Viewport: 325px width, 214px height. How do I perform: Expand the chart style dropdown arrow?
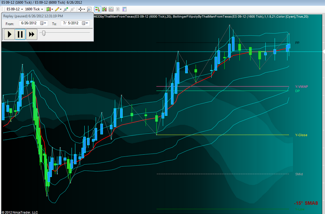pyautogui.click(x=52, y=9)
